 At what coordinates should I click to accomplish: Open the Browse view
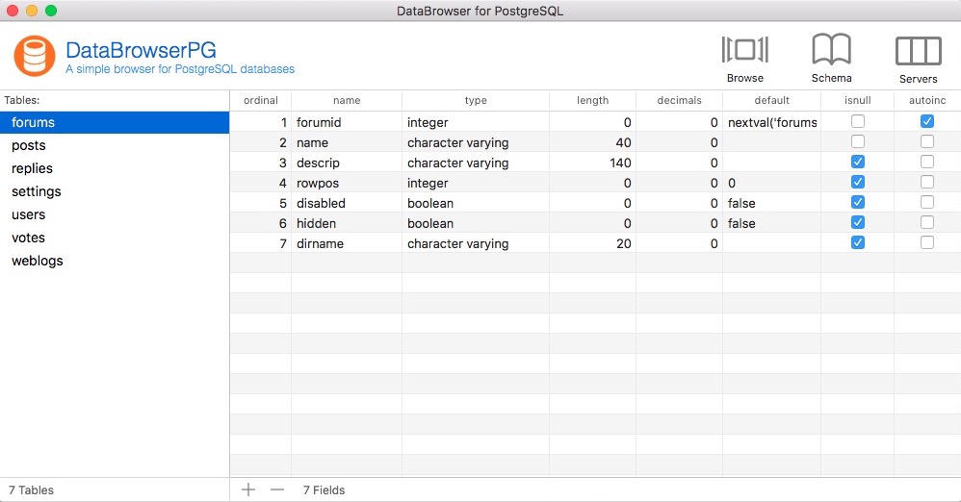[744, 59]
